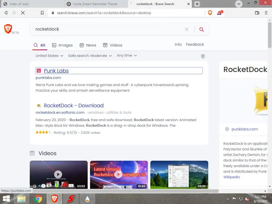Open Brave Shields lion icon in address bar
This screenshot has width=272, height=204.
coord(210,13)
